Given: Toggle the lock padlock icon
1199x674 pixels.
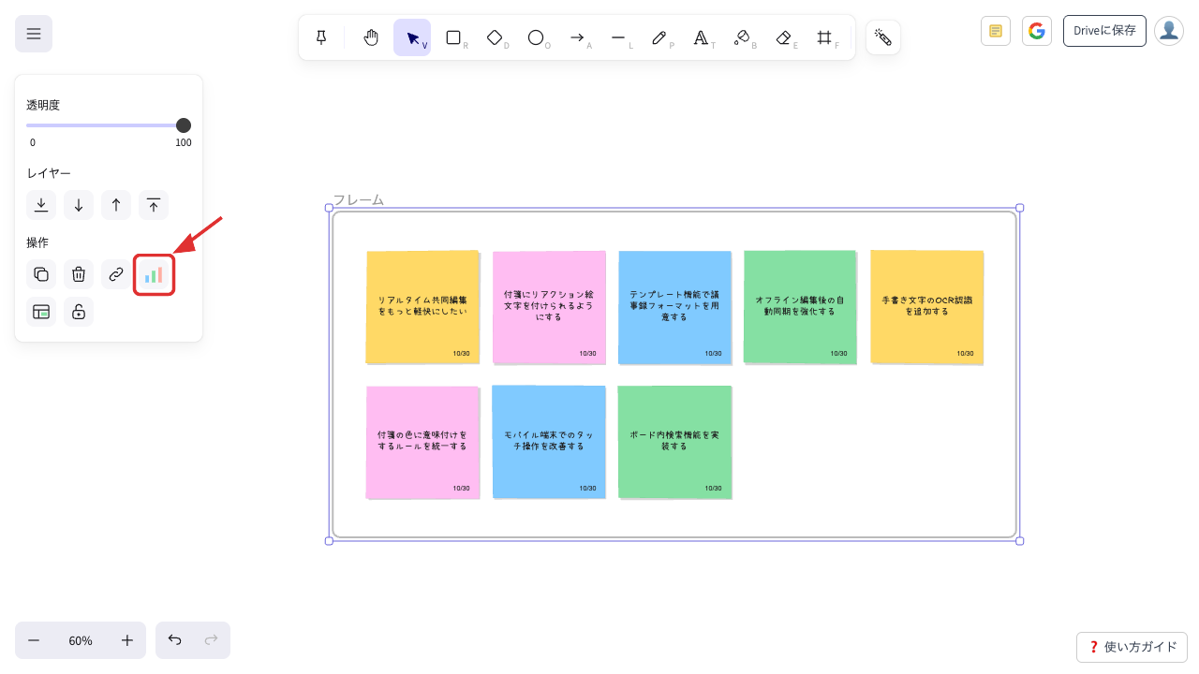Looking at the screenshot, I should (79, 312).
